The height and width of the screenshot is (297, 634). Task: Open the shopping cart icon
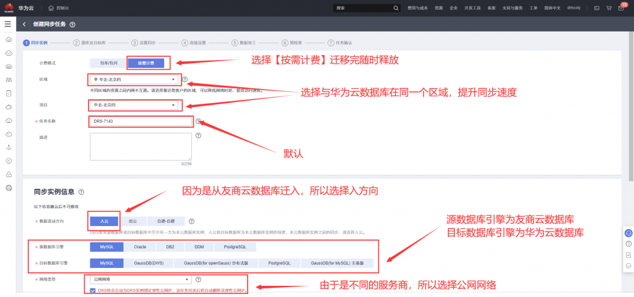[609, 8]
